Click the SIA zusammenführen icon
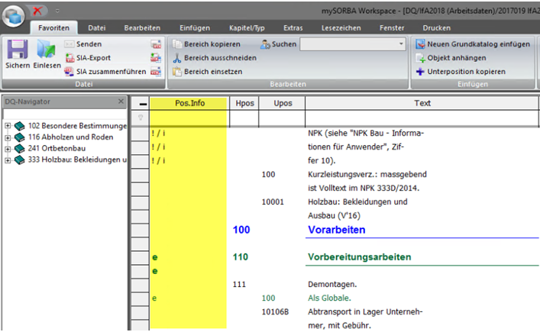 tap(69, 72)
